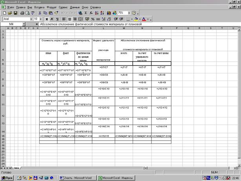The image size is (241, 181).
Task: Toggle Italic formatting button
Action: pyautogui.click(x=52, y=19)
